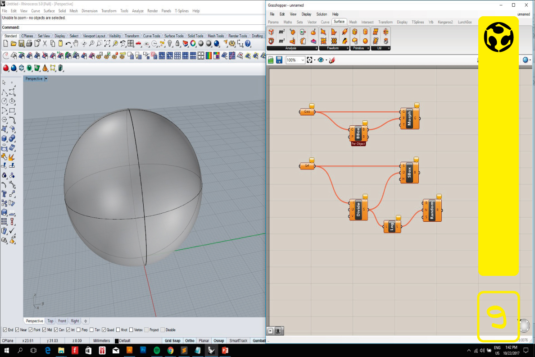Screen dimensions: 535x357
Task: Toggle the Knot osnap checkbox
Action: [x=118, y=330]
